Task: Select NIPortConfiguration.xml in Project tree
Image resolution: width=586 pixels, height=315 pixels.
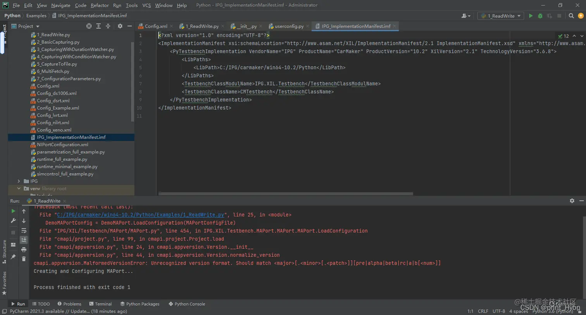Action: pyautogui.click(x=62, y=145)
